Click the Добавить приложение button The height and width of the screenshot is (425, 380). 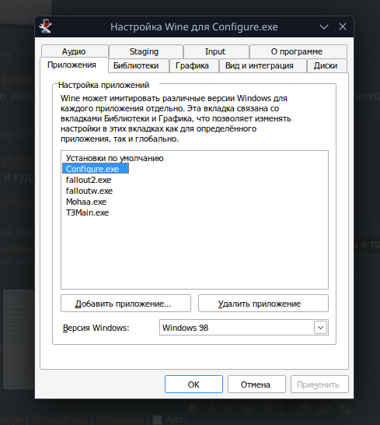[x=126, y=304]
